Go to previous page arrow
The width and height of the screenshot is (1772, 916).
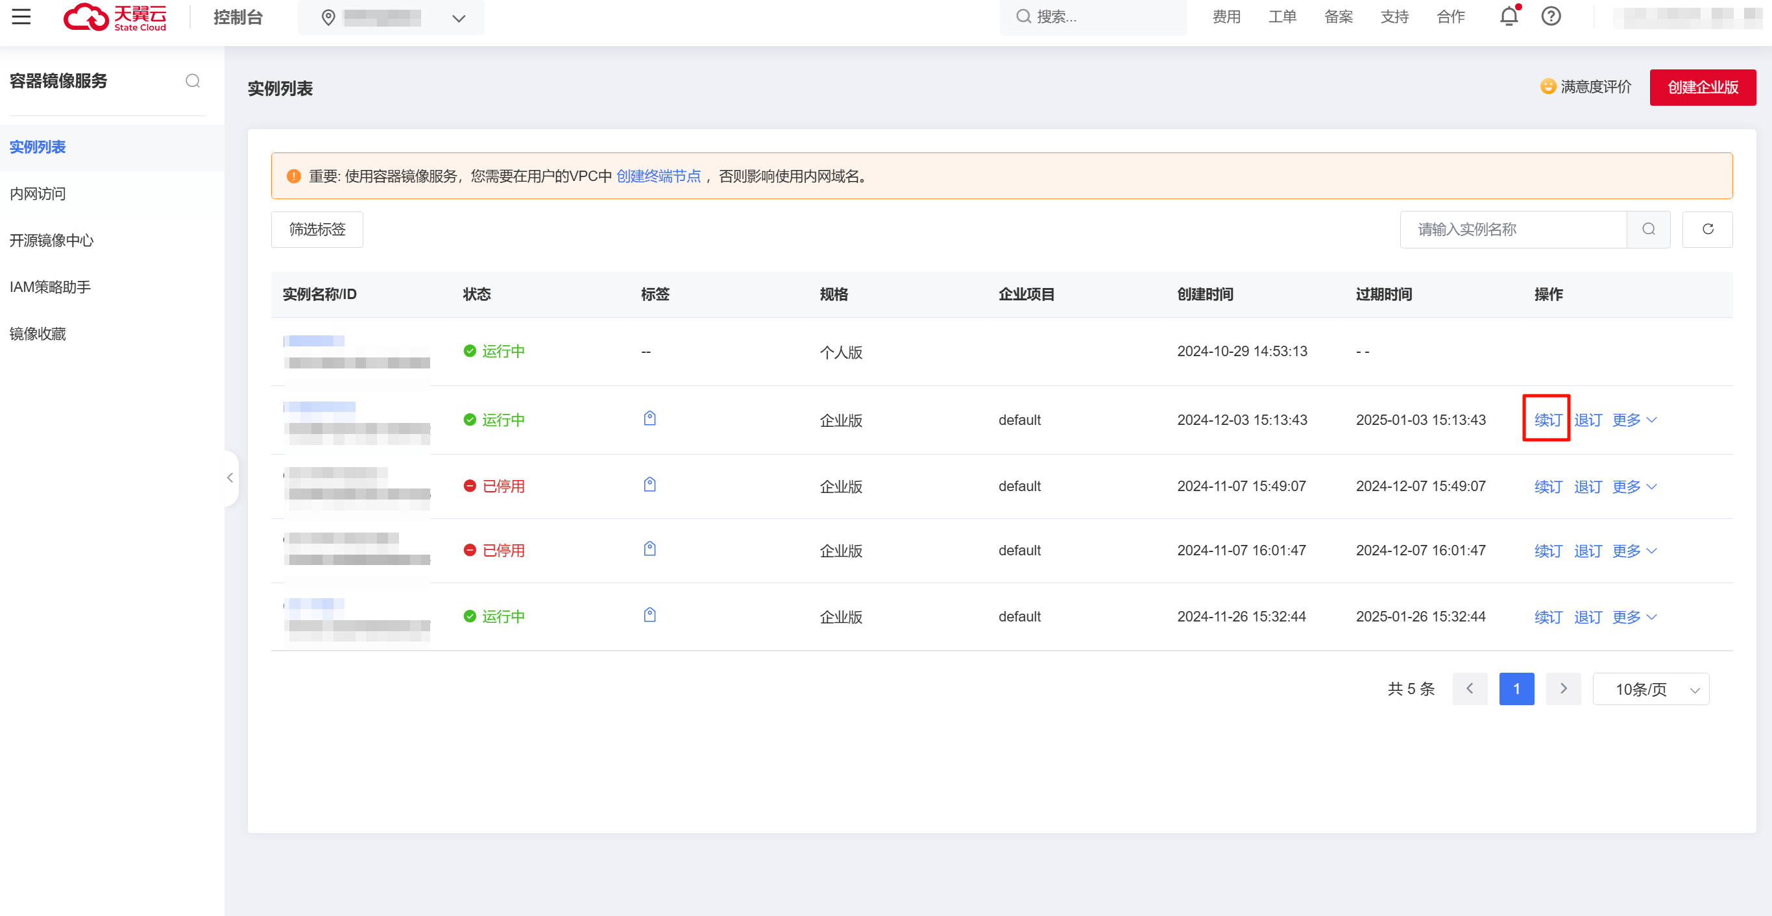coord(1470,689)
